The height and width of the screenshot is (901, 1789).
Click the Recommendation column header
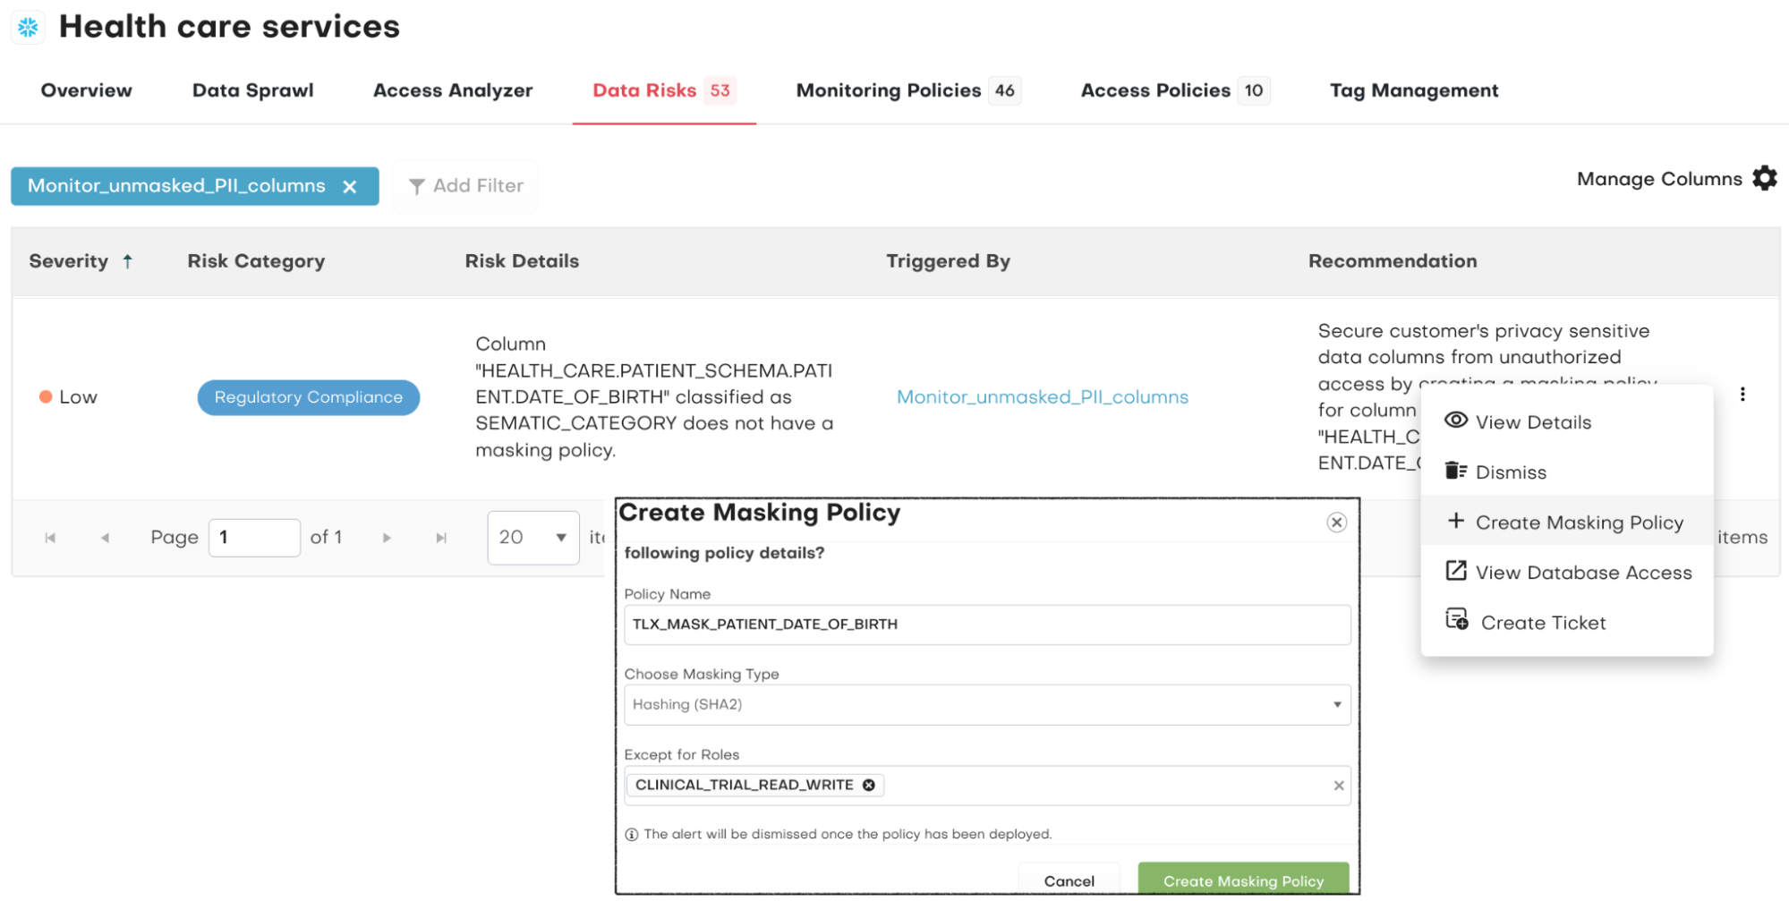1393,261
